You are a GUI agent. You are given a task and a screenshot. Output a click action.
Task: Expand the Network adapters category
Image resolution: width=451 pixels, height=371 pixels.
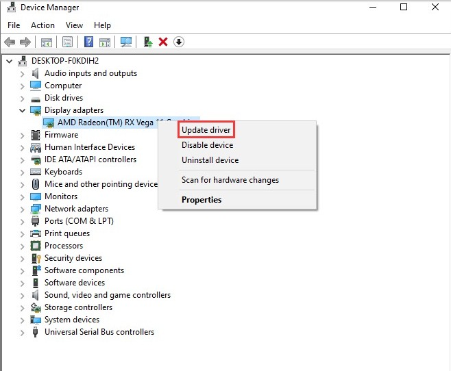[x=23, y=209]
